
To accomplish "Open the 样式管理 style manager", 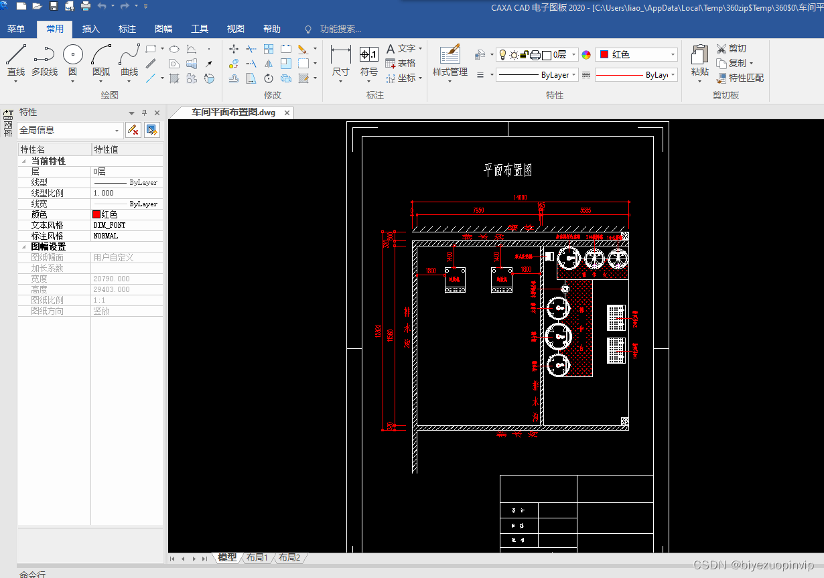I will coord(450,61).
